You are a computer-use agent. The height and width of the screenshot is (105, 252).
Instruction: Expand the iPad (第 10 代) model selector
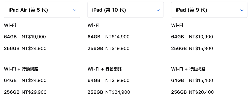[125, 10]
